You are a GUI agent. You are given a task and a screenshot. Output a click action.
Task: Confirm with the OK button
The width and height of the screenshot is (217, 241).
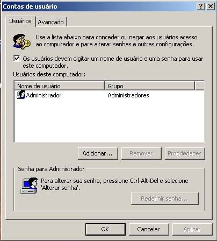point(105,229)
